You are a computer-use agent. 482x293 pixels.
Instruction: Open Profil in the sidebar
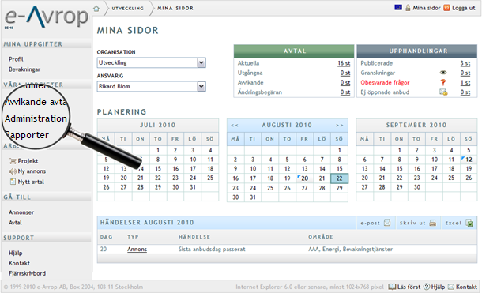click(16, 59)
